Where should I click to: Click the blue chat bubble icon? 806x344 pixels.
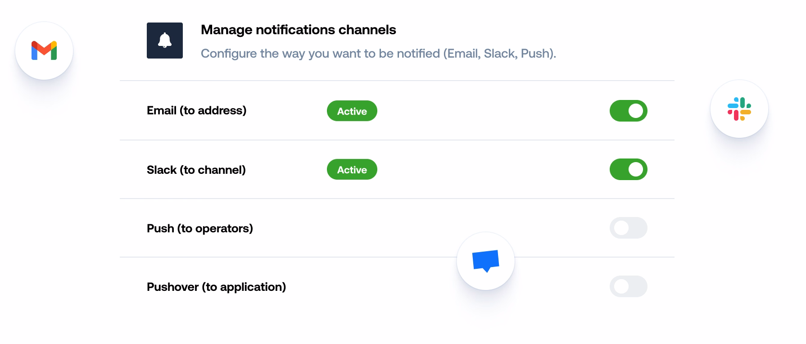pyautogui.click(x=485, y=261)
